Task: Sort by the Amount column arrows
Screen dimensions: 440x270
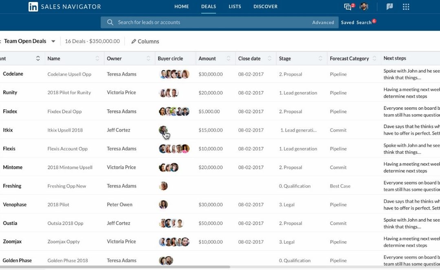Action: [229, 58]
